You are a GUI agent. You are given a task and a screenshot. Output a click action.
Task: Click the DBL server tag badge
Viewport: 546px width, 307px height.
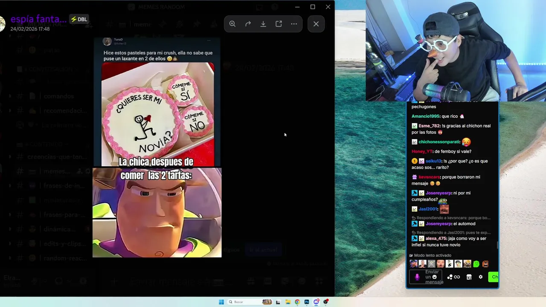tap(79, 19)
